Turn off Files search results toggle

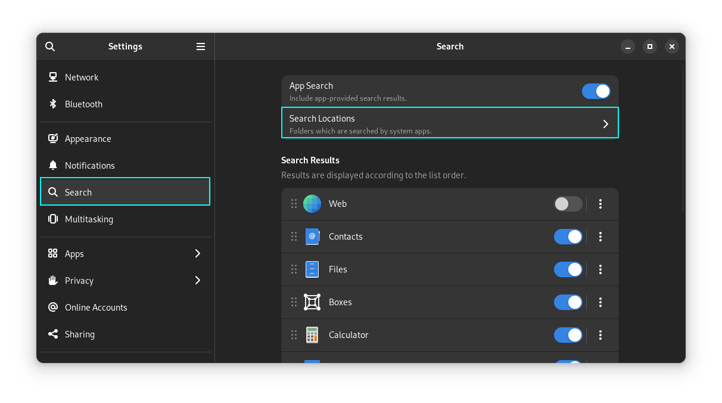point(568,269)
